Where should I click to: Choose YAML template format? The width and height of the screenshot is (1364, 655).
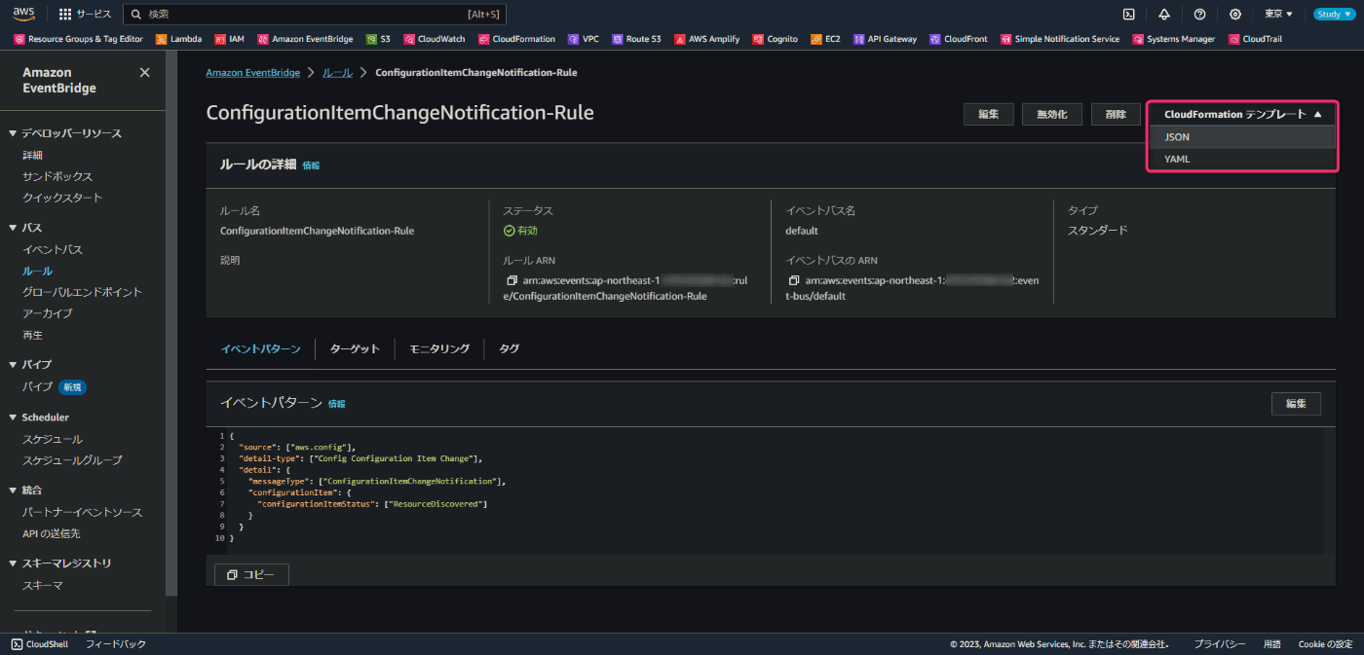click(x=1243, y=159)
